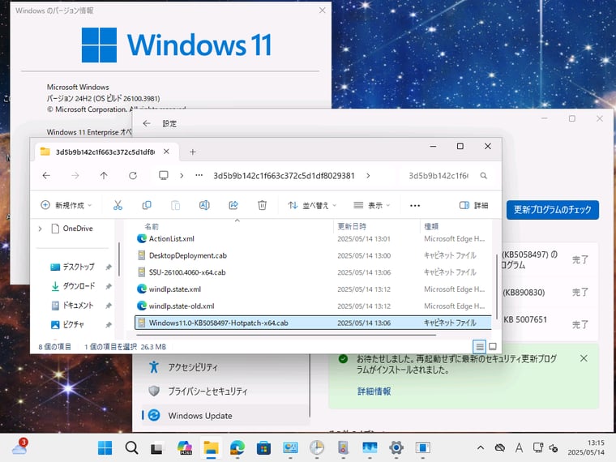Go up one folder level in Explorer
This screenshot has height=462, width=616.
tap(104, 176)
